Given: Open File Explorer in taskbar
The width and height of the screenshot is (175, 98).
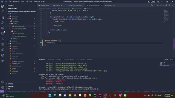Looking at the screenshot, I should [x=70, y=95].
